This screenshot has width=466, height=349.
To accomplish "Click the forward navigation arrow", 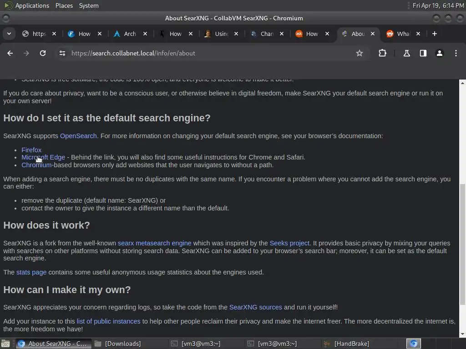I will click(x=26, y=53).
